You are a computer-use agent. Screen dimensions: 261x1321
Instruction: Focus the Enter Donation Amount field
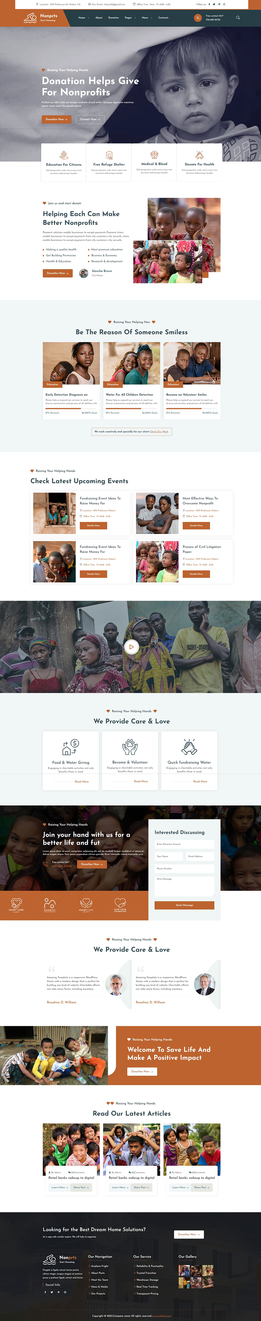coord(184,844)
